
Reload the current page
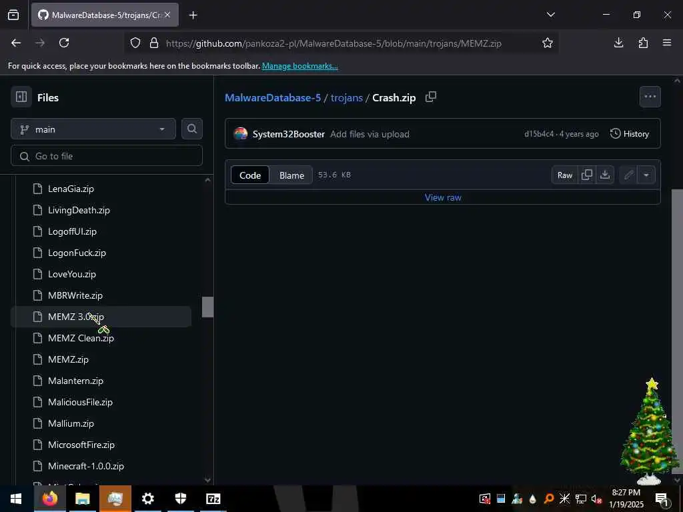tap(64, 43)
